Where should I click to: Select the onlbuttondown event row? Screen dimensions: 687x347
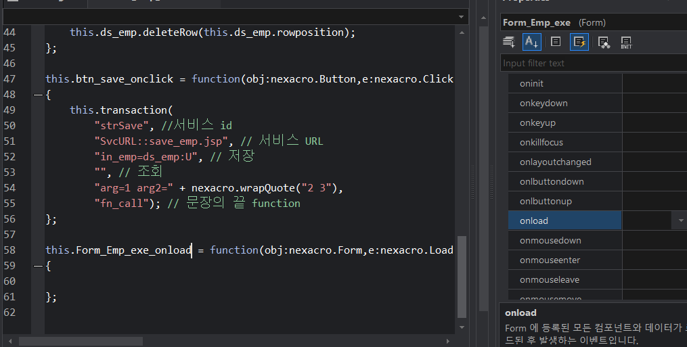click(x=598, y=181)
